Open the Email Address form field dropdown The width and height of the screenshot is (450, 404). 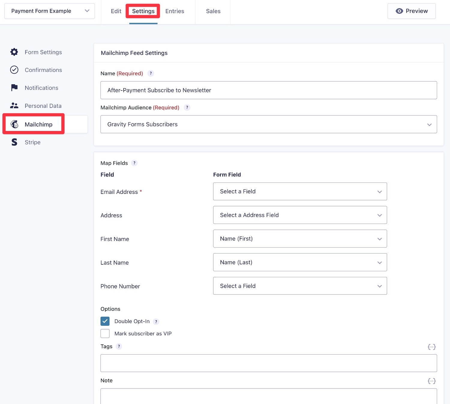point(300,192)
